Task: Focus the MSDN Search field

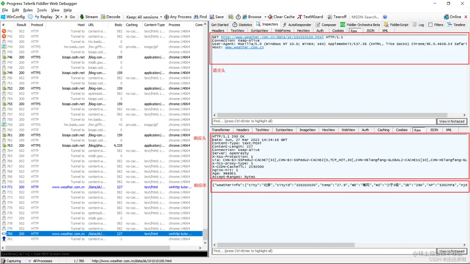Action: (x=365, y=17)
